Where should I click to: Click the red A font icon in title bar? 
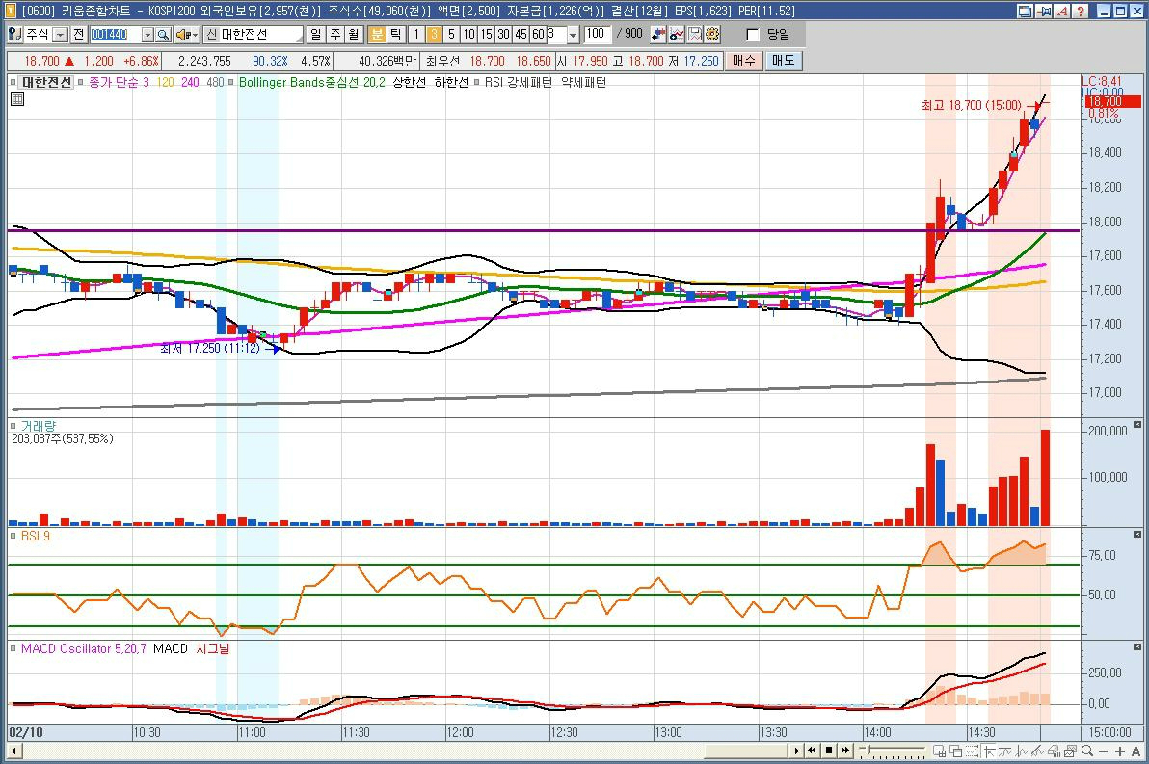pos(1062,11)
